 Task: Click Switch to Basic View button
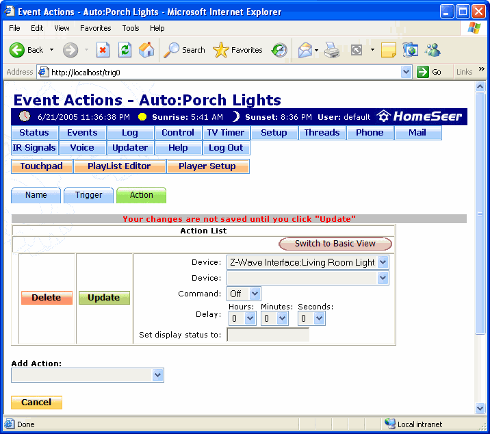coord(335,244)
